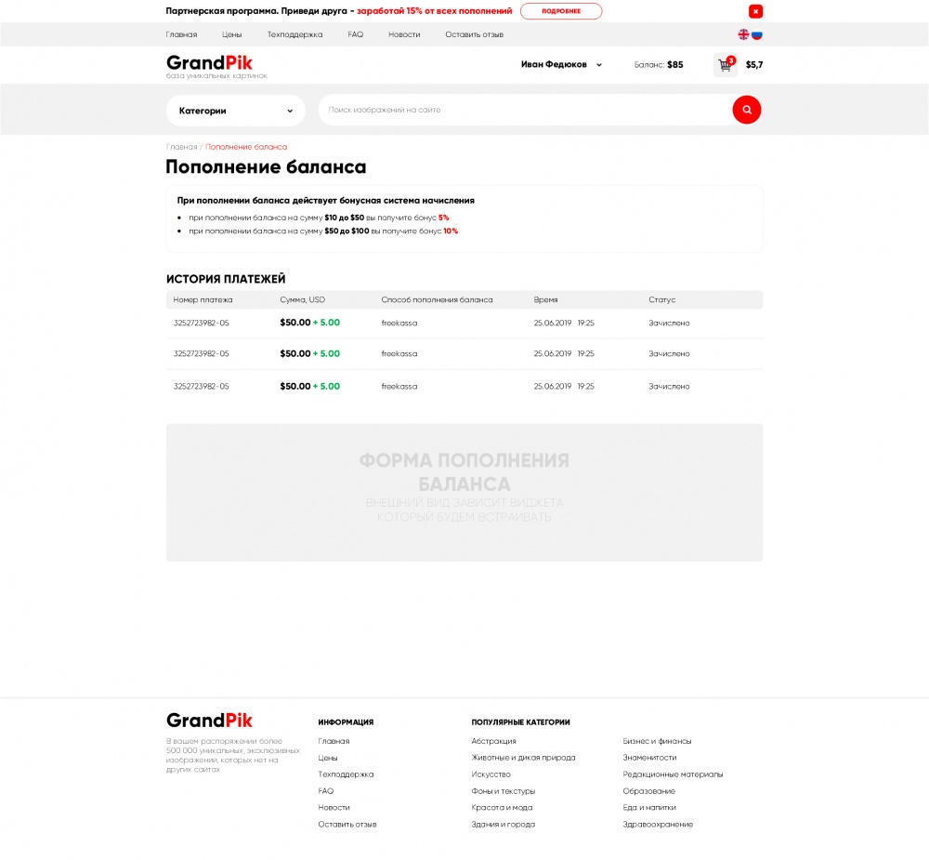Expand the Категории dropdown
Screen dimensions: 929x860
pos(235,111)
